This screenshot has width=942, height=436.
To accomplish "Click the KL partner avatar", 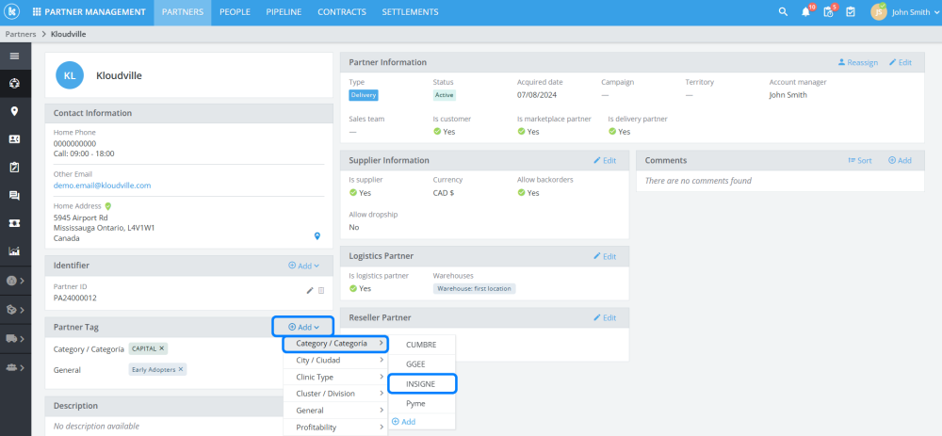I will 70,75.
